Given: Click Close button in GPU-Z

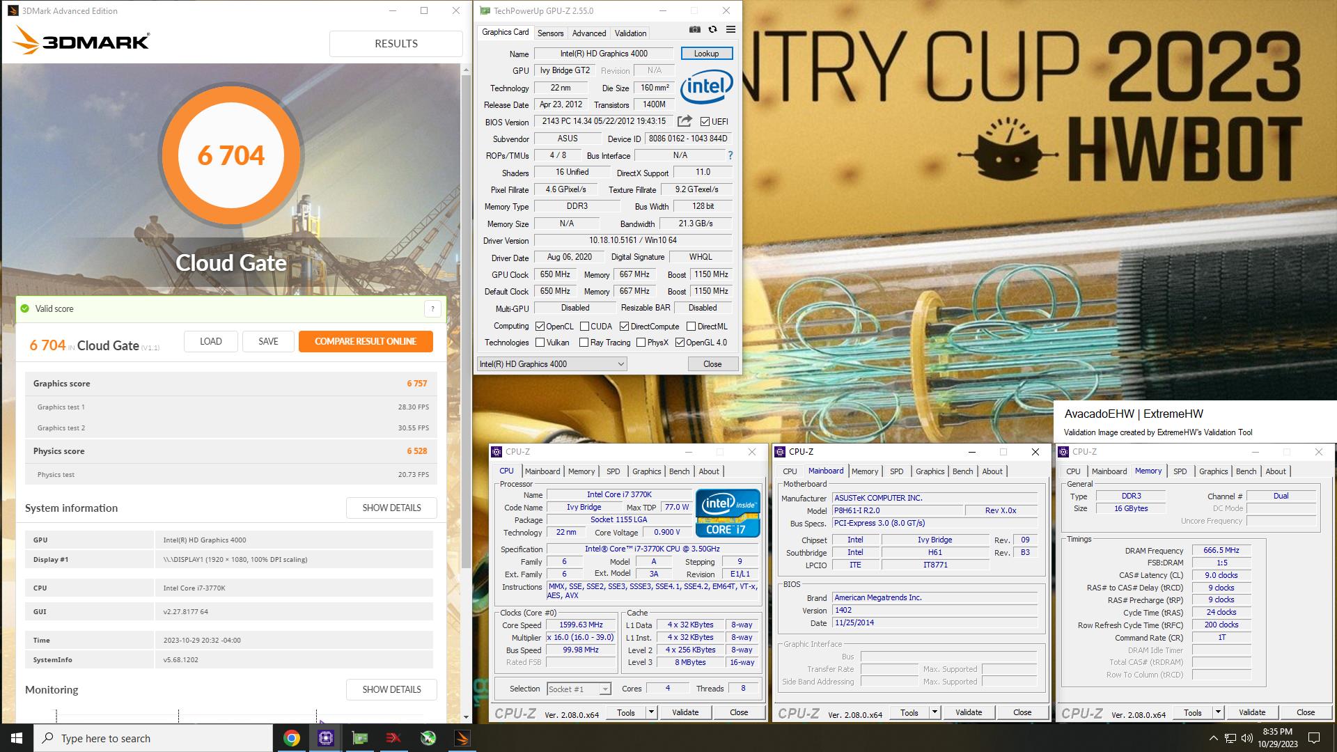Looking at the screenshot, I should (712, 364).
